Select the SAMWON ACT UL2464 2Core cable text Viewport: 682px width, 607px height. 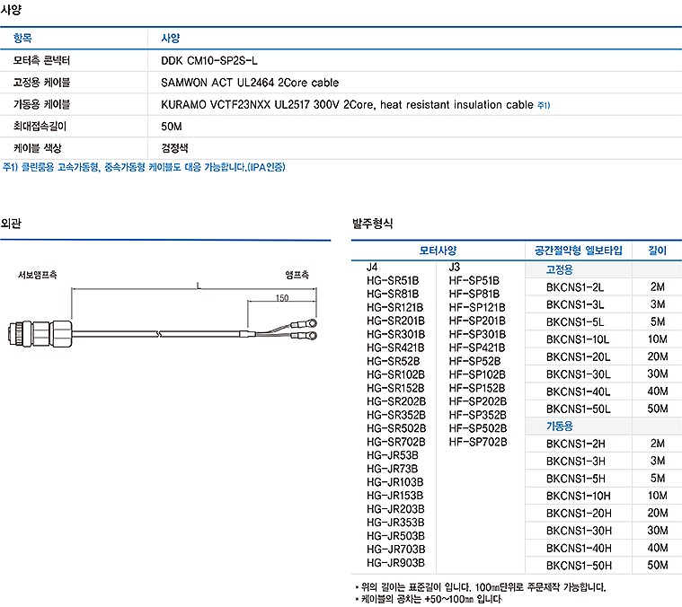pos(250,83)
